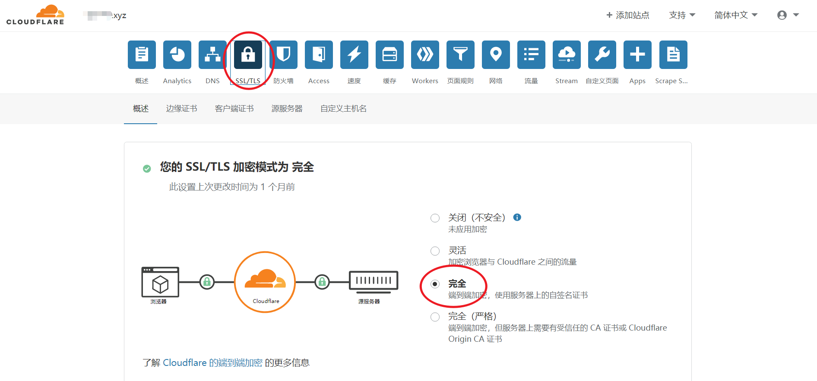Open Cloudflare 的端到端加密 link
This screenshot has width=817, height=381.
pos(212,363)
